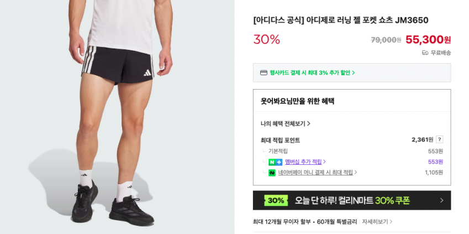
Task: Click the 오늘 단 하루 컬리N마트 banner
Action: pyautogui.click(x=352, y=200)
